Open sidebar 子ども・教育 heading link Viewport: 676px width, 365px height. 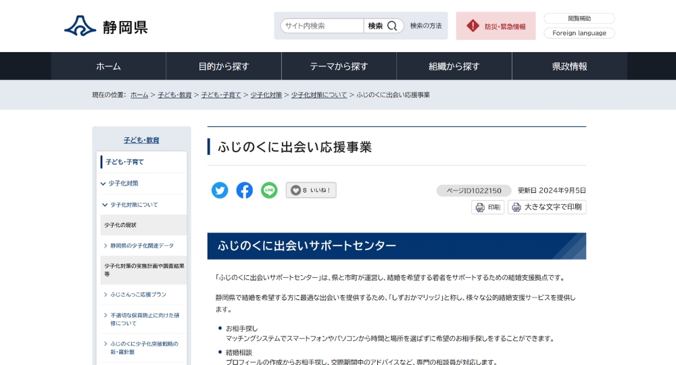(141, 140)
